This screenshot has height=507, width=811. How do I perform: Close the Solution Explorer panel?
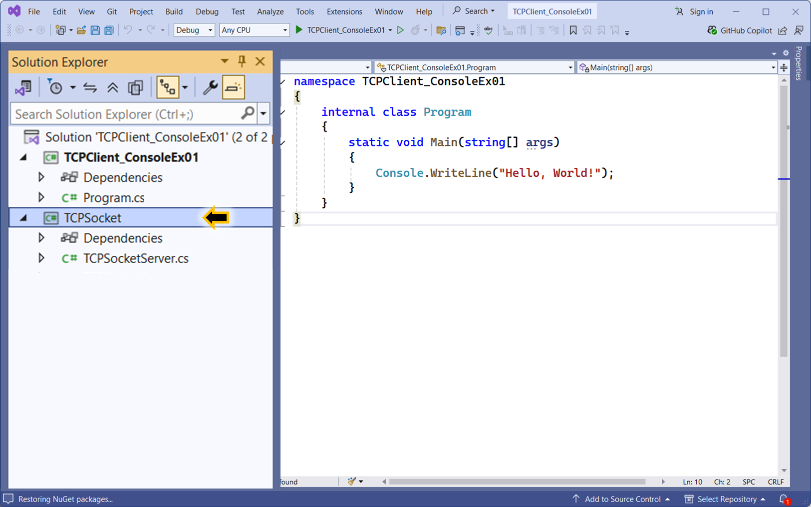click(x=260, y=61)
